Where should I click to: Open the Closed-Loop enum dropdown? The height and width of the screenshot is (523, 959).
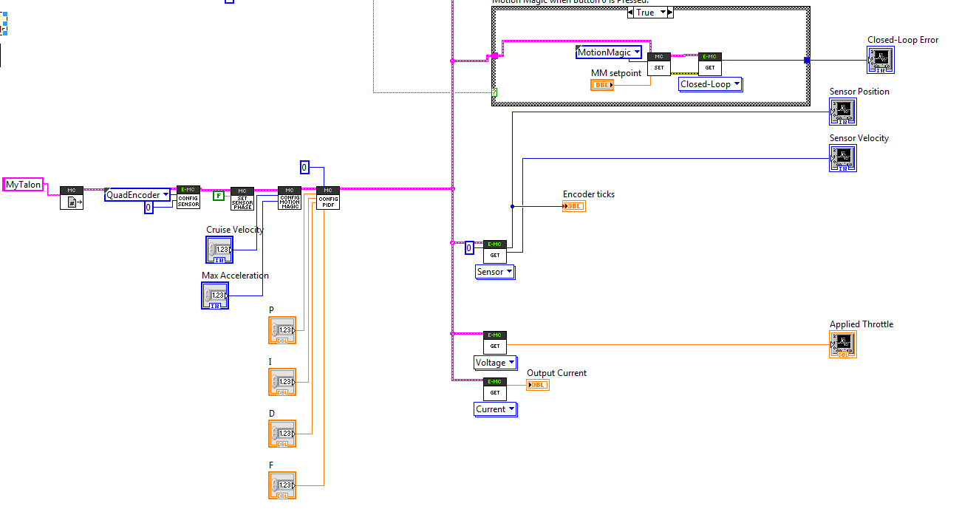(737, 84)
